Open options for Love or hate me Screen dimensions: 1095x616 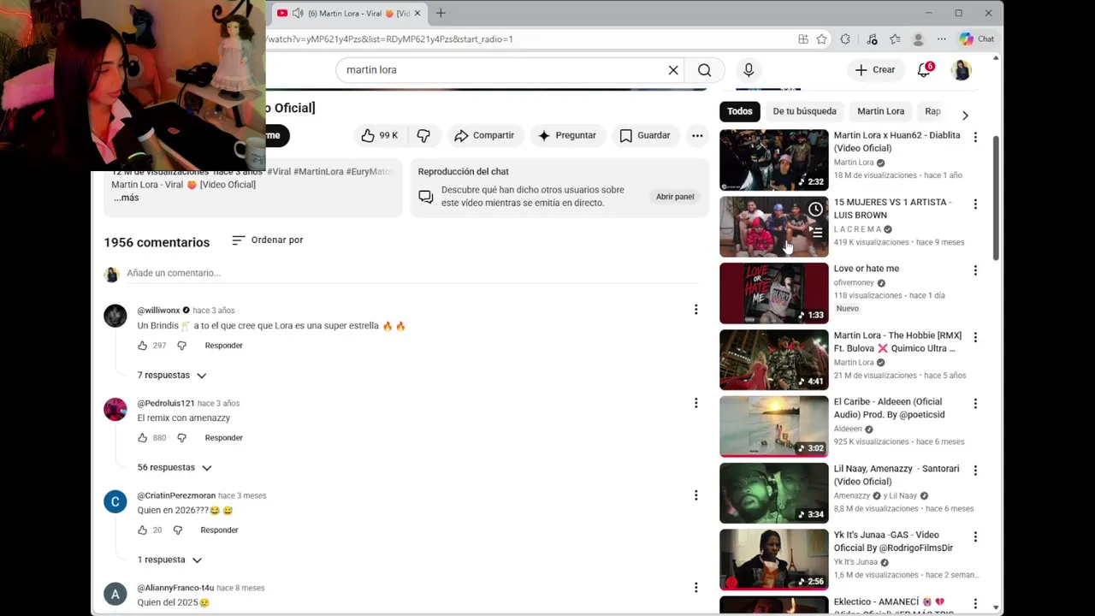(x=975, y=270)
